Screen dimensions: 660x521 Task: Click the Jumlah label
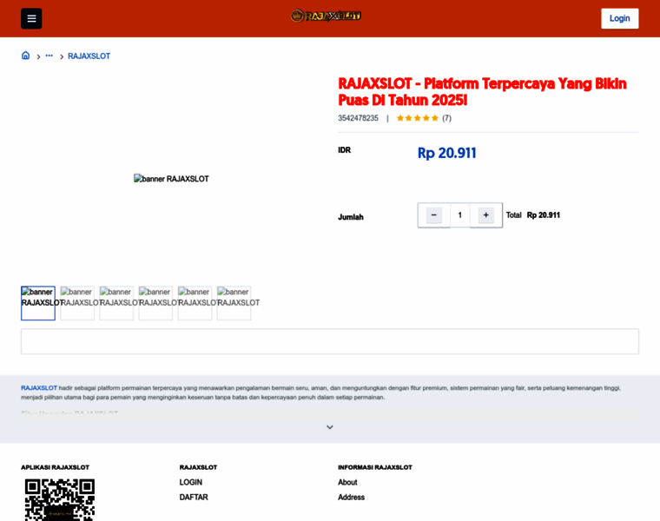(351, 217)
